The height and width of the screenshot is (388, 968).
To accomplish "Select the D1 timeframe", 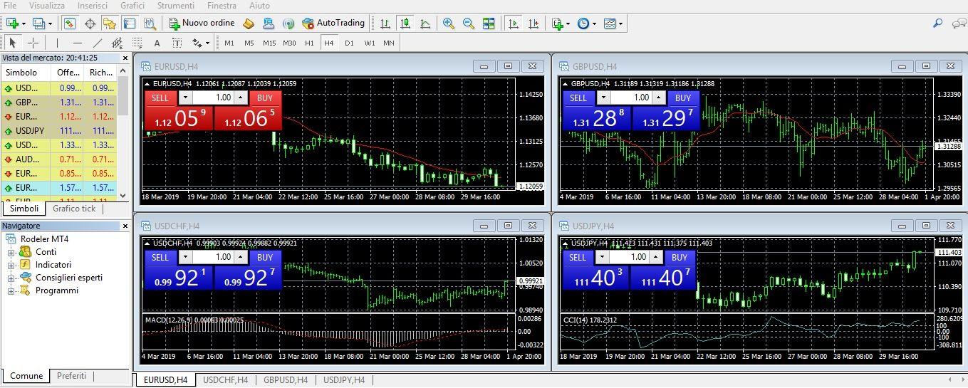I will 349,43.
